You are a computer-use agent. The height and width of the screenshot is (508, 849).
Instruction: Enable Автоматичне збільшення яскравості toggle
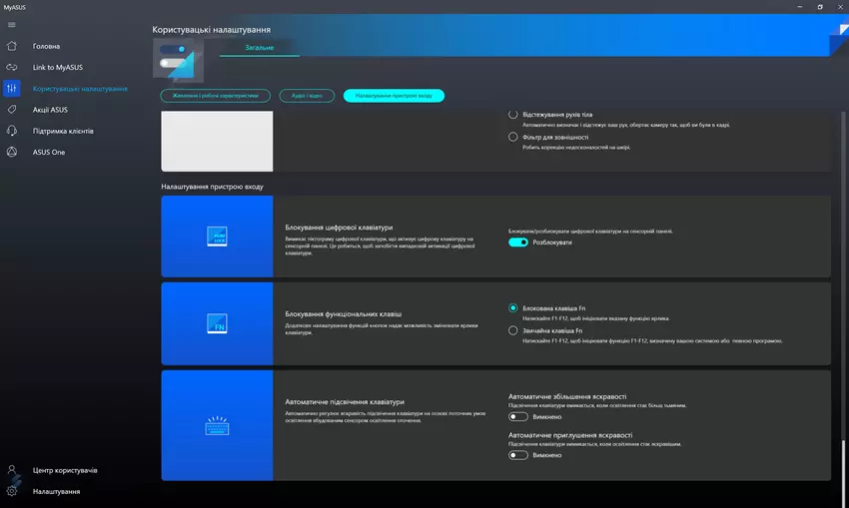pyautogui.click(x=518, y=417)
